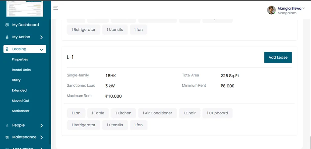
Task: Collapse the Leasing section chevron
Action: [41, 49]
